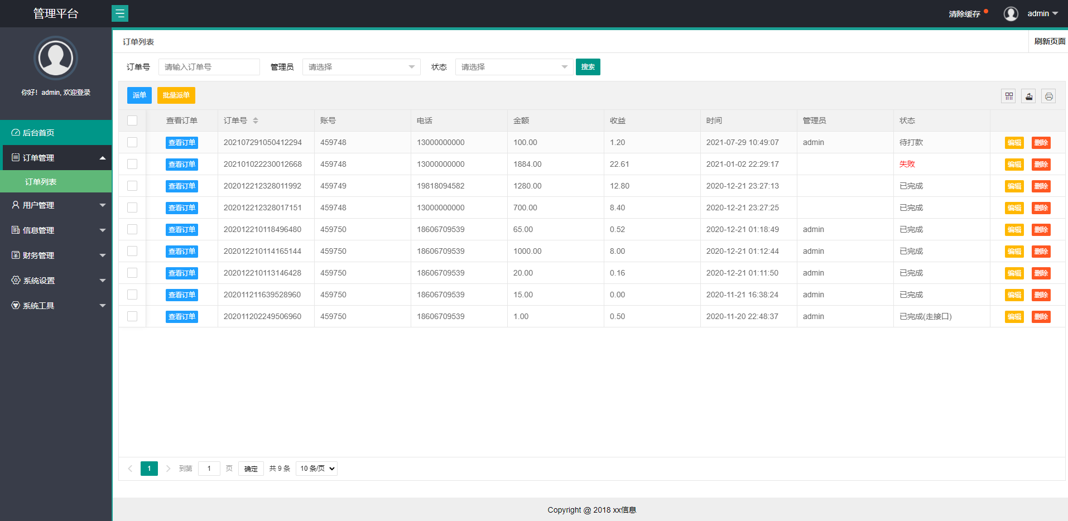Open the 管理员 selection dropdown
1068x521 pixels.
point(361,66)
